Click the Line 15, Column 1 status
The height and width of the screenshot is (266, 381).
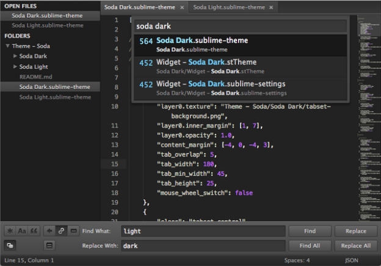coord(29,260)
